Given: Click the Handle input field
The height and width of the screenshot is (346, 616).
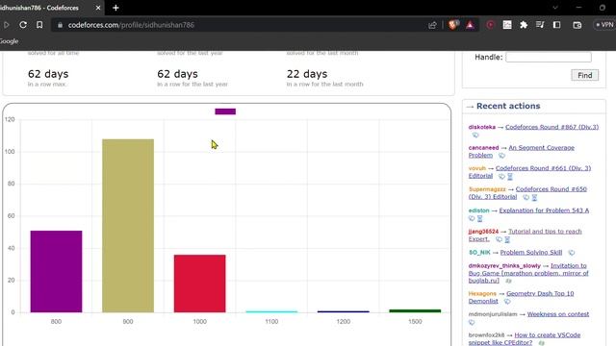Looking at the screenshot, I should pos(549,58).
